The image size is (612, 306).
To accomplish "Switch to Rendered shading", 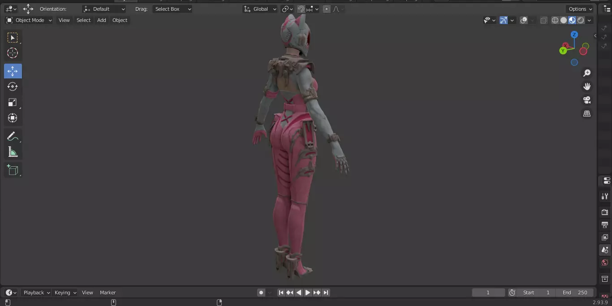I will pos(581,20).
